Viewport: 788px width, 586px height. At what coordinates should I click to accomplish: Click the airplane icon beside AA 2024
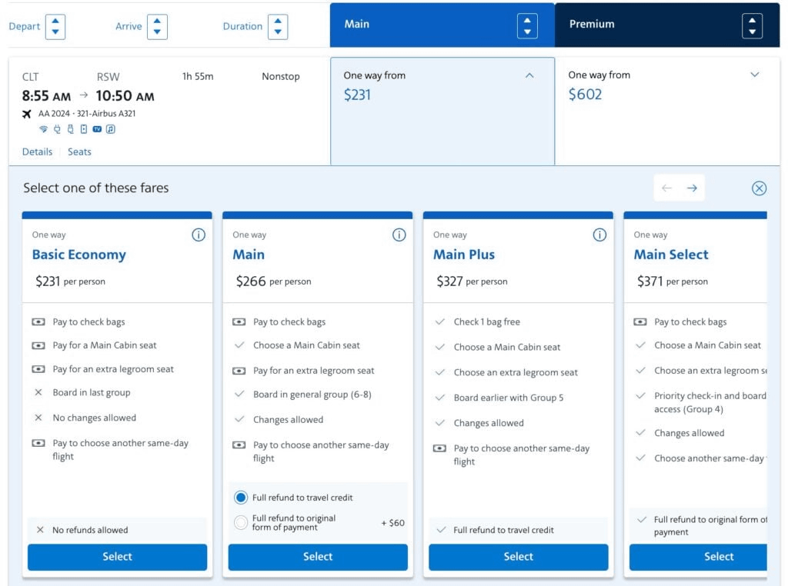point(27,114)
